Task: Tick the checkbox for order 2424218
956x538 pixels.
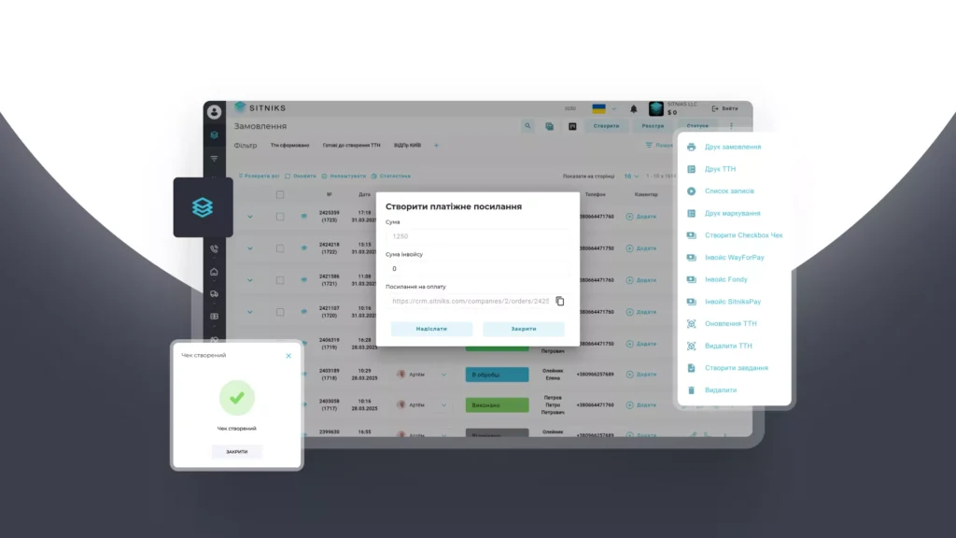Action: pyautogui.click(x=280, y=248)
